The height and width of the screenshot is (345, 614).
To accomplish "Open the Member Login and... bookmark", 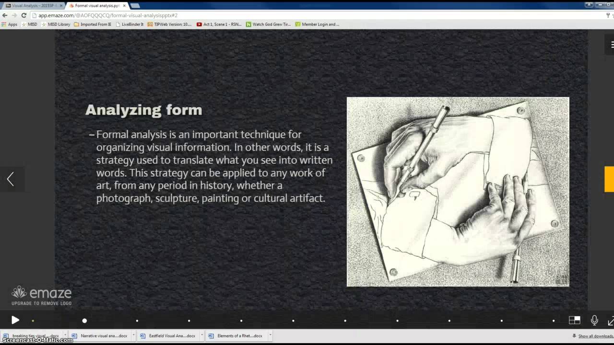I will pos(317,24).
